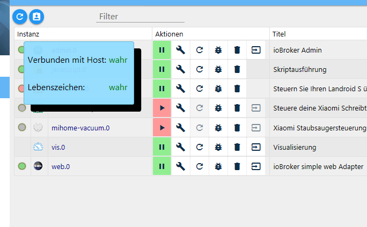367x227 pixels.
Task: Click the reload instances round button
Action: (x=20, y=17)
